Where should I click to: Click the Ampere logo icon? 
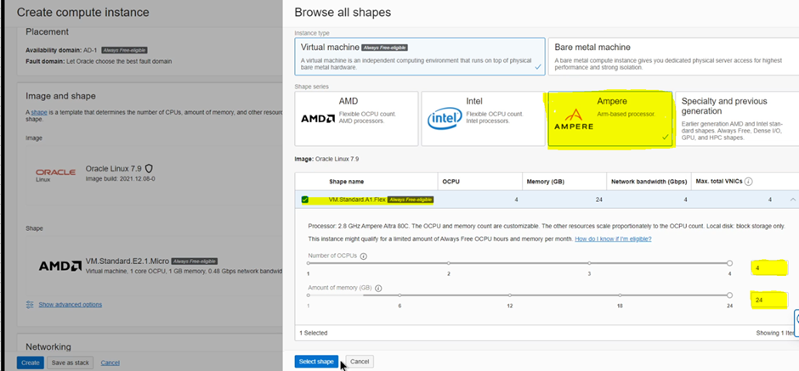click(574, 119)
